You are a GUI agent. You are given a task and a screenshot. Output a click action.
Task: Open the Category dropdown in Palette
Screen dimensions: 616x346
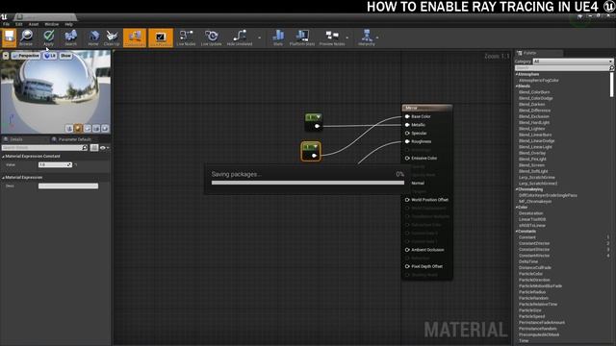[573, 62]
